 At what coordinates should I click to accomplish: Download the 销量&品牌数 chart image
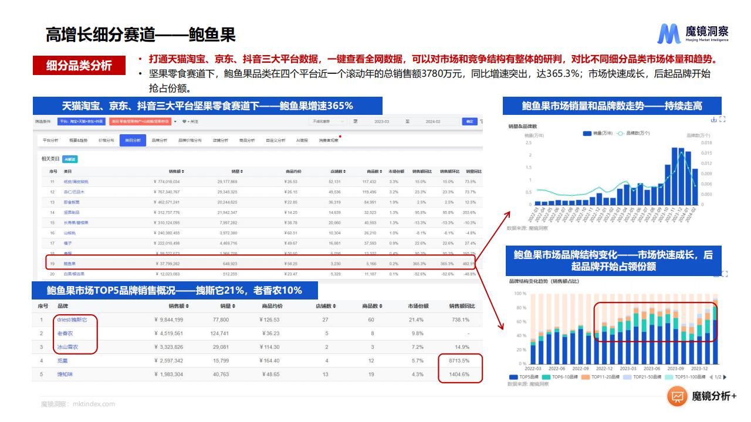pyautogui.click(x=713, y=120)
